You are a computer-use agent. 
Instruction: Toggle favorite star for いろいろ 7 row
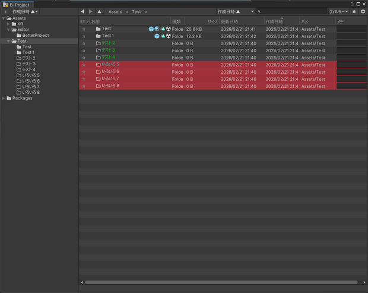click(x=84, y=79)
